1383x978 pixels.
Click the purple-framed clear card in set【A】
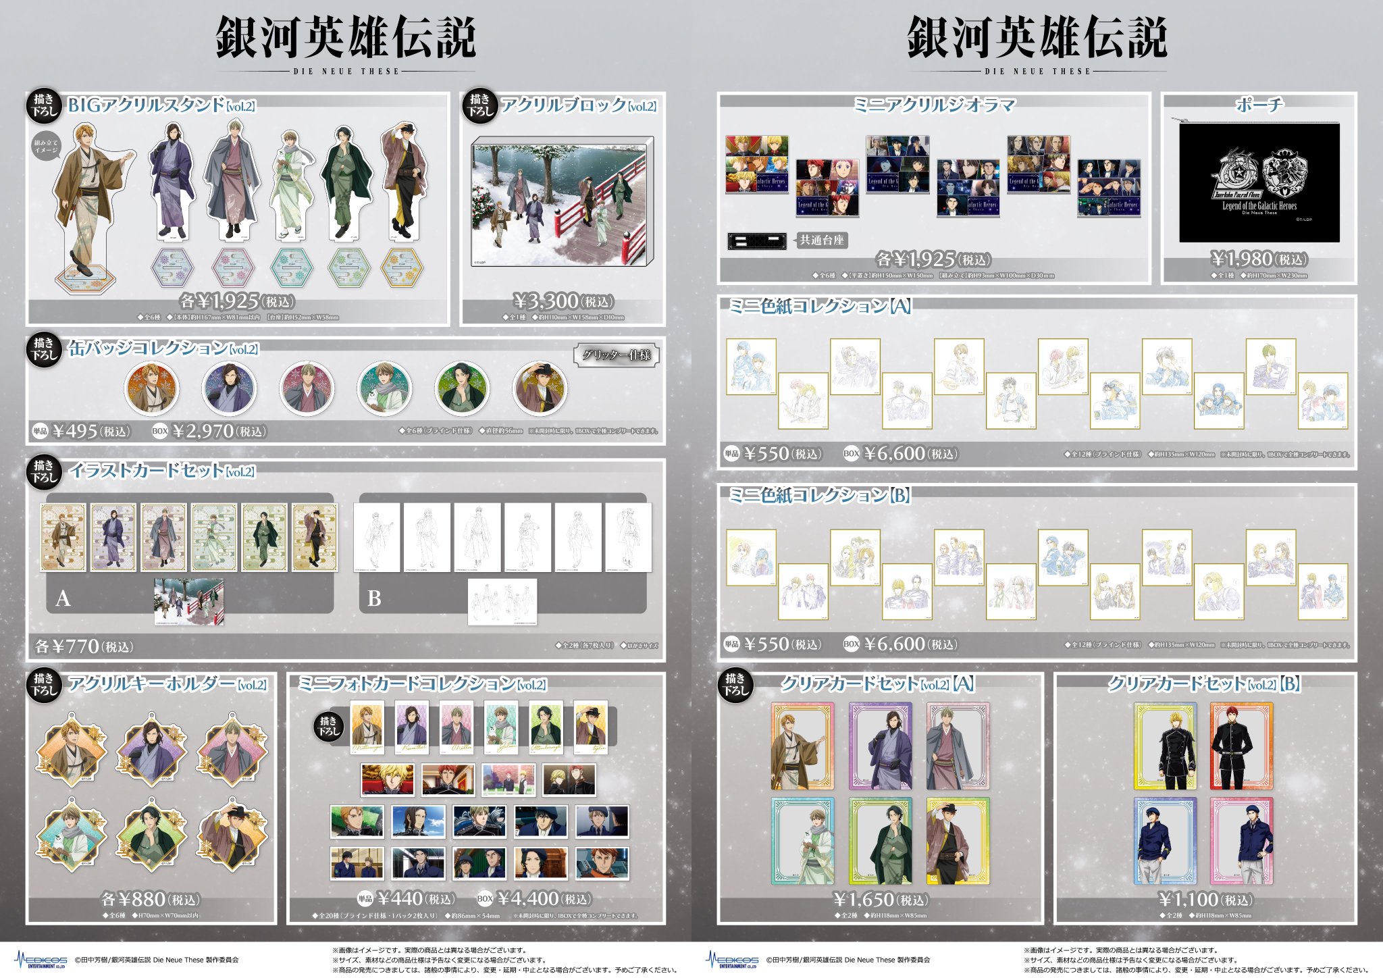[881, 746]
